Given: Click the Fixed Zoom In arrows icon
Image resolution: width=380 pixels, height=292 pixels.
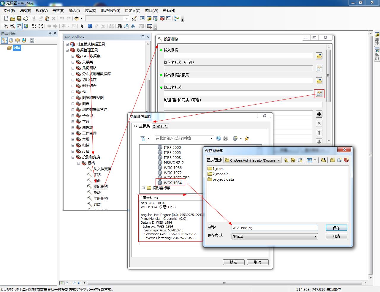Looking at the screenshot, I should (x=34, y=26).
